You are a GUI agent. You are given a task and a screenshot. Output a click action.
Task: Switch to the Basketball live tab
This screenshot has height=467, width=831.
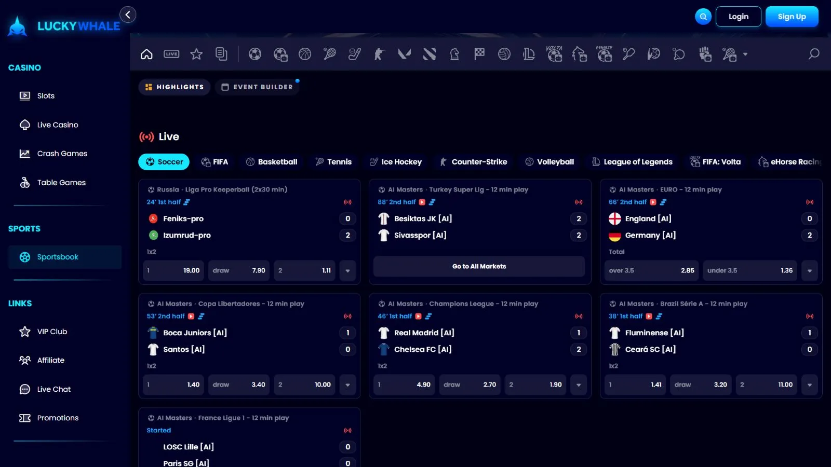click(272, 162)
